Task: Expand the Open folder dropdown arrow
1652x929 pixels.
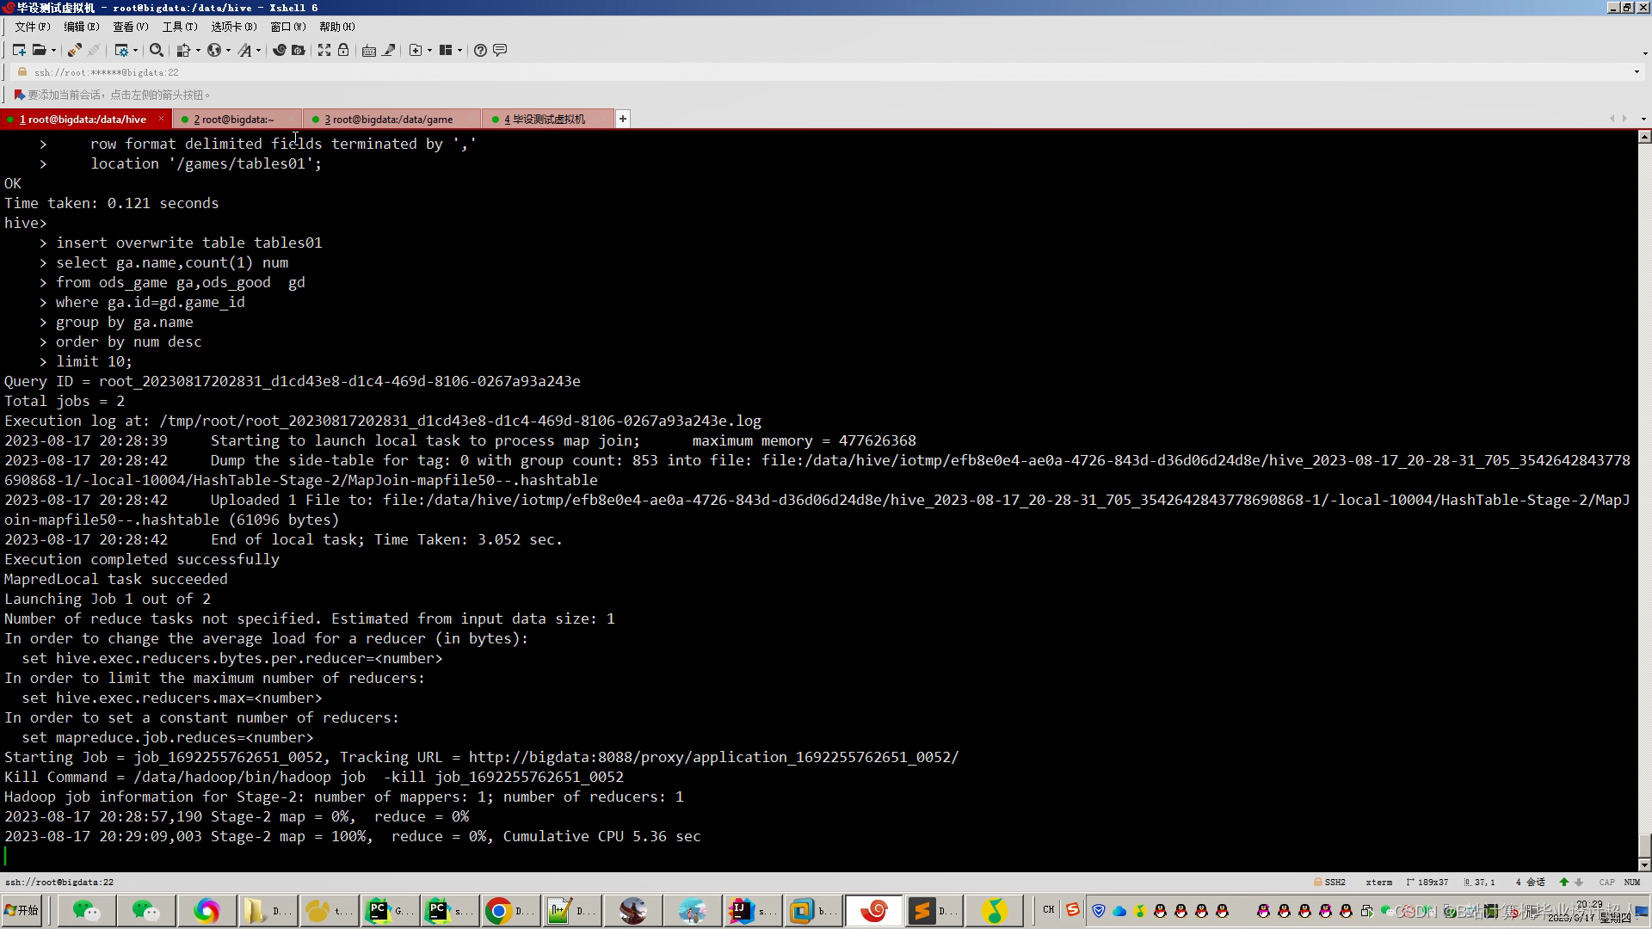Action: pos(53,50)
